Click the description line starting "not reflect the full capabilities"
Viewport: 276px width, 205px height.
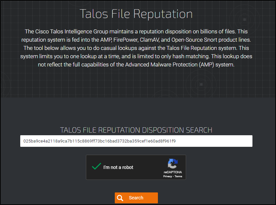click(136, 64)
